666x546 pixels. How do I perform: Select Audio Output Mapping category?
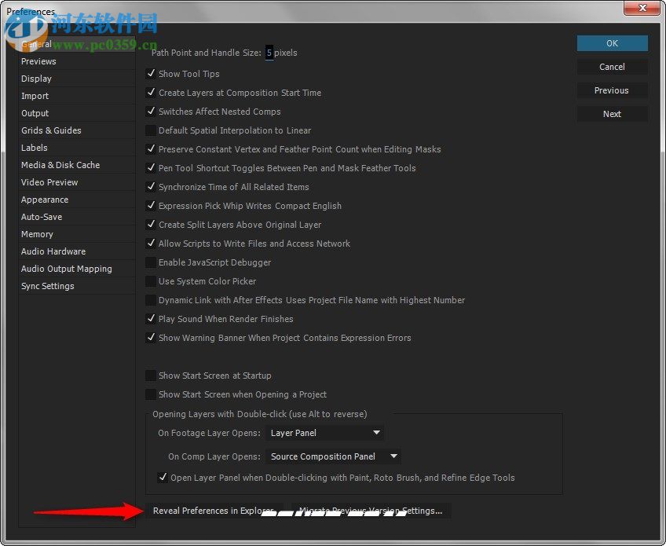pyautogui.click(x=76, y=269)
